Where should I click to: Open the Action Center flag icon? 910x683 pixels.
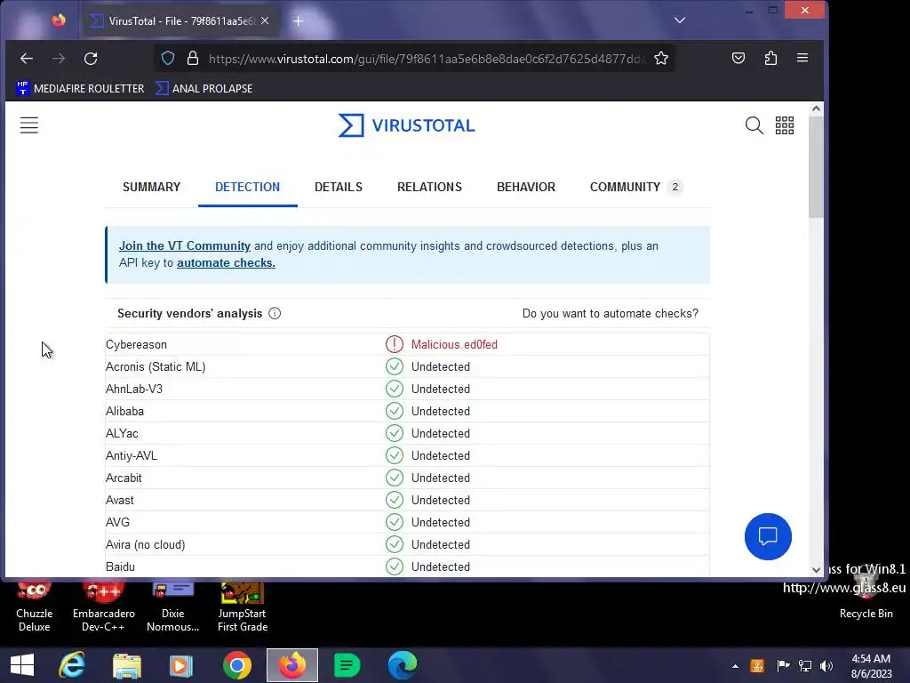coord(784,666)
